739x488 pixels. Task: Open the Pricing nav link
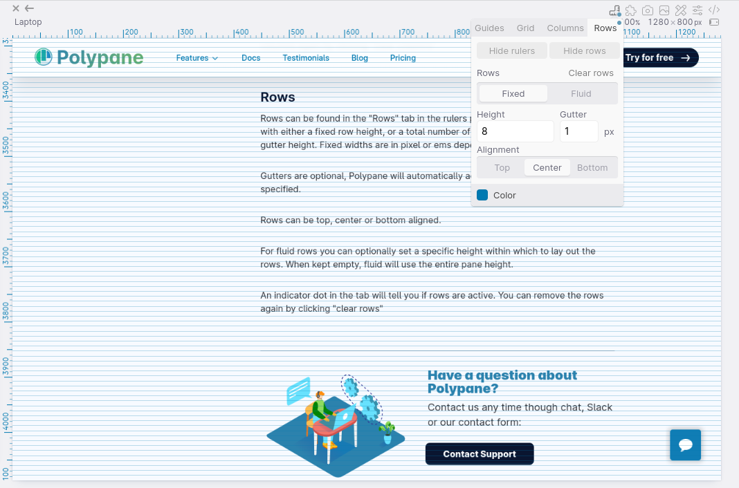[x=403, y=58]
